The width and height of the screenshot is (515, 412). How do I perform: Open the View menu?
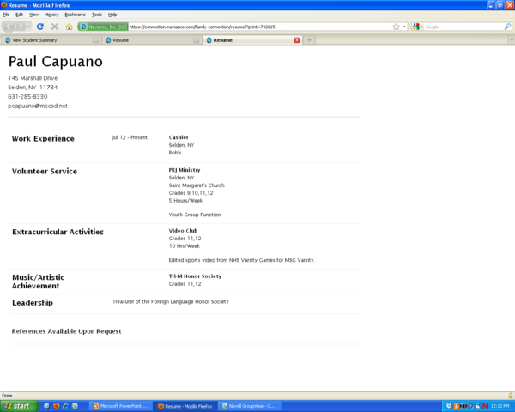pyautogui.click(x=33, y=15)
